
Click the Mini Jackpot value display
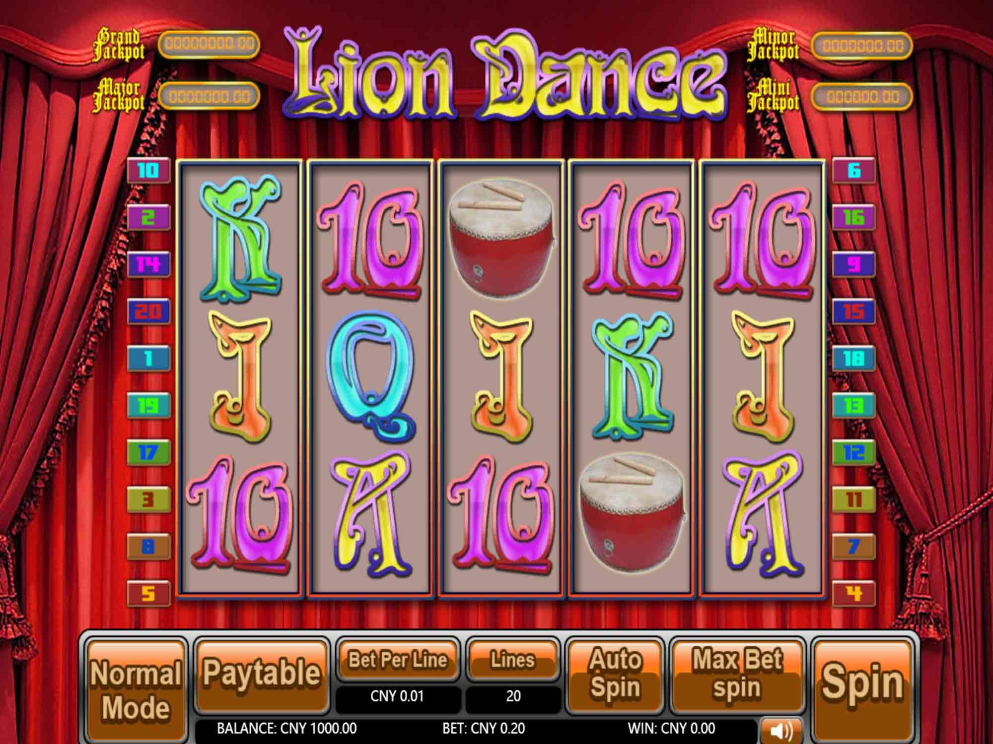[862, 96]
